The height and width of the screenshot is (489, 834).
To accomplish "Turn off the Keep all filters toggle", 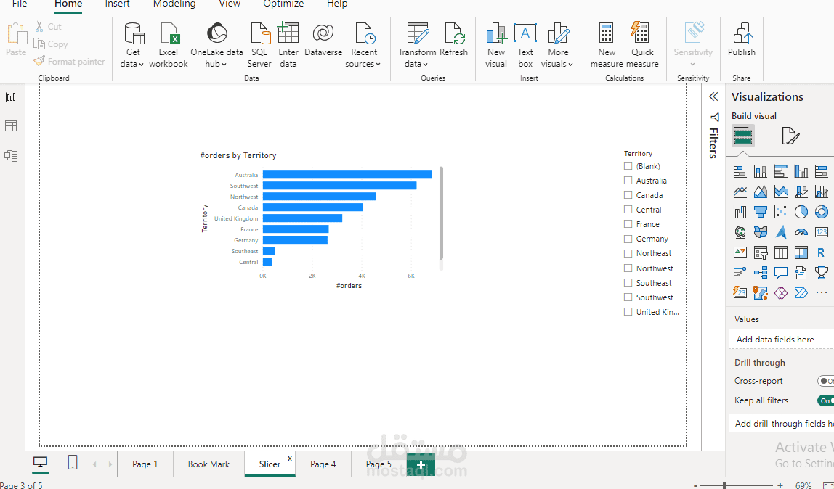I will (x=825, y=400).
